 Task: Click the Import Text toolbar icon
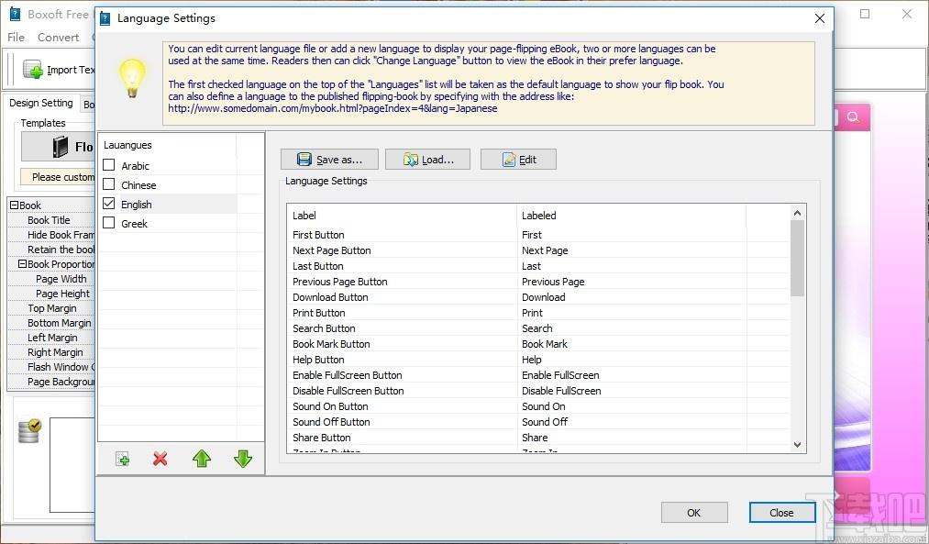33,70
